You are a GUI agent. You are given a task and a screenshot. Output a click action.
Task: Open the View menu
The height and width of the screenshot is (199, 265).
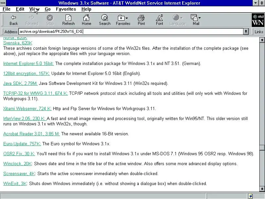click(34, 9)
